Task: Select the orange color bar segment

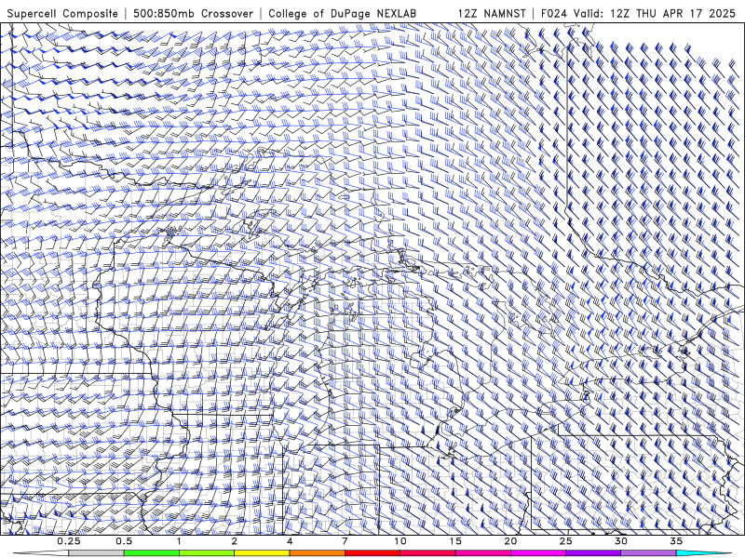Action: pyautogui.click(x=317, y=553)
